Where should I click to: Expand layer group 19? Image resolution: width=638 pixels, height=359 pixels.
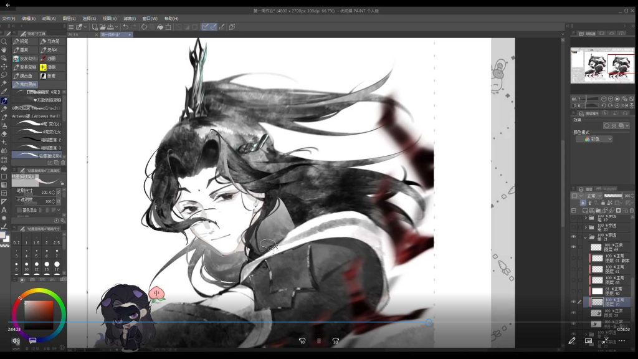[x=586, y=218]
